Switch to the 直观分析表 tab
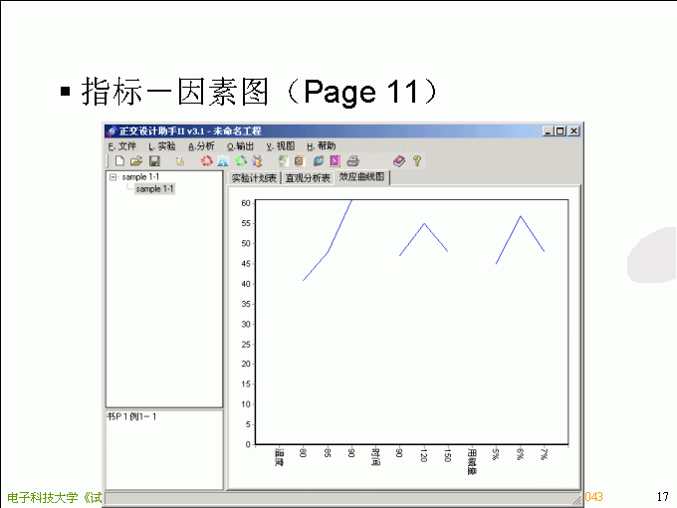677x508 pixels. (308, 179)
